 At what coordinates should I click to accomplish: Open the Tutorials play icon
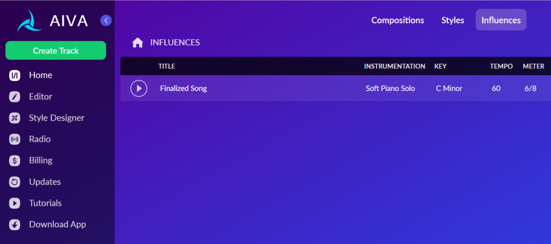(x=15, y=203)
